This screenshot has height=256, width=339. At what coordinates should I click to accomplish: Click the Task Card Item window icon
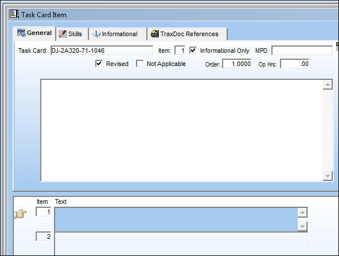(x=14, y=14)
